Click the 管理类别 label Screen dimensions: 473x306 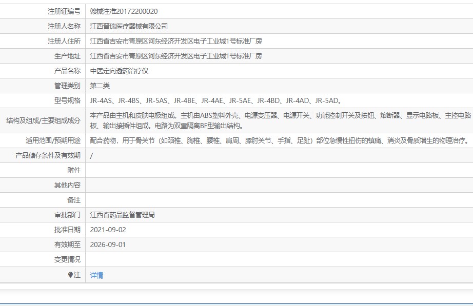click(x=68, y=86)
